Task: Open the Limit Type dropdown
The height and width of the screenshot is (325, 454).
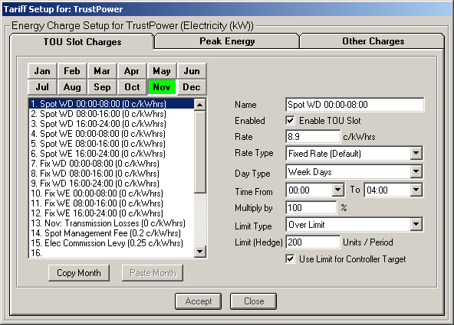Action: coord(416,225)
